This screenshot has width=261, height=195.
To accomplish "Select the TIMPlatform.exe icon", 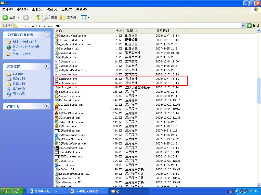I will click(x=57, y=156).
